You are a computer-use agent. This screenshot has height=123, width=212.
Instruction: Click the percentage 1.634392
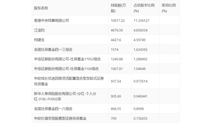point(141,50)
